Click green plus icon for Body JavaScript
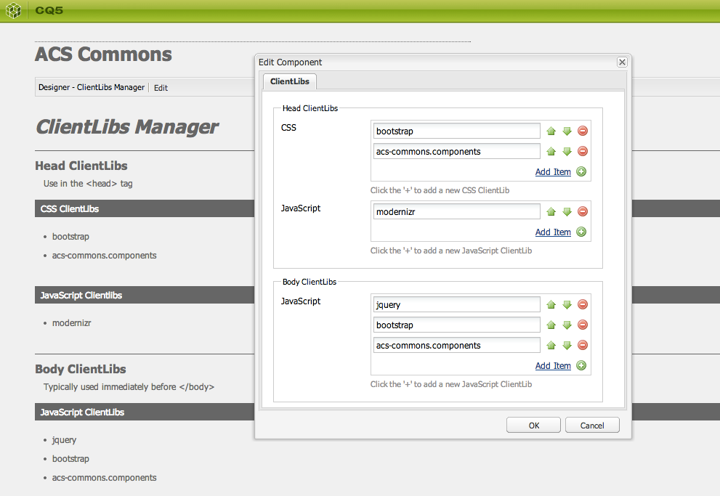The height and width of the screenshot is (496, 720). (x=581, y=366)
